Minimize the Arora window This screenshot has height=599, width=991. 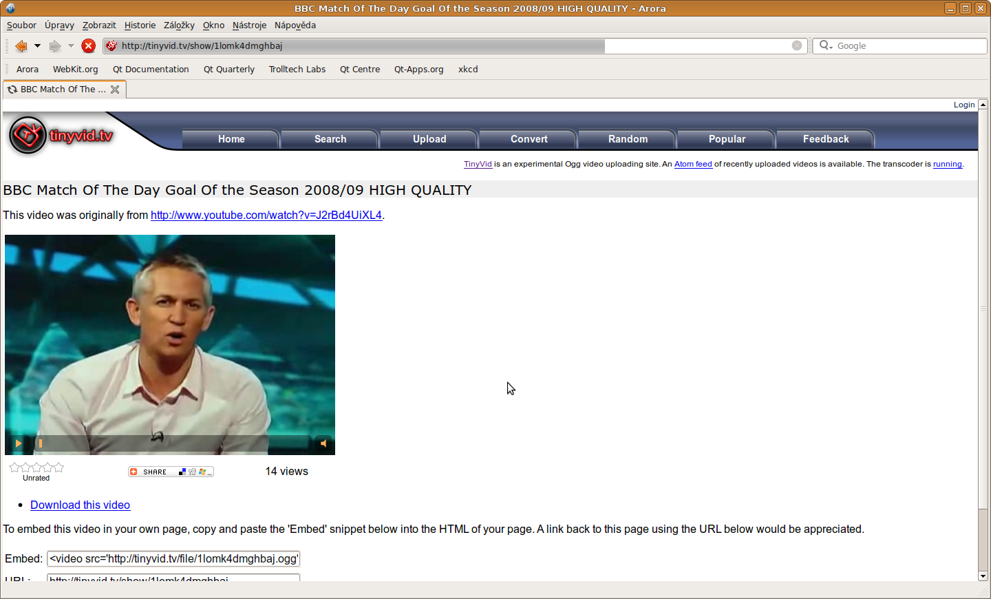pos(950,8)
